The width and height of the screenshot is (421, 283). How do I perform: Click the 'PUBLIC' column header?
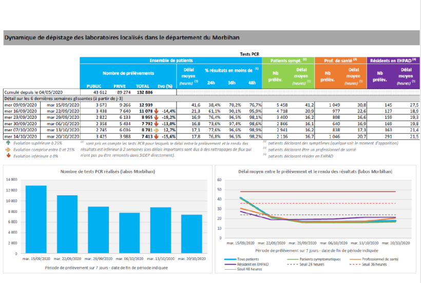[x=94, y=86]
